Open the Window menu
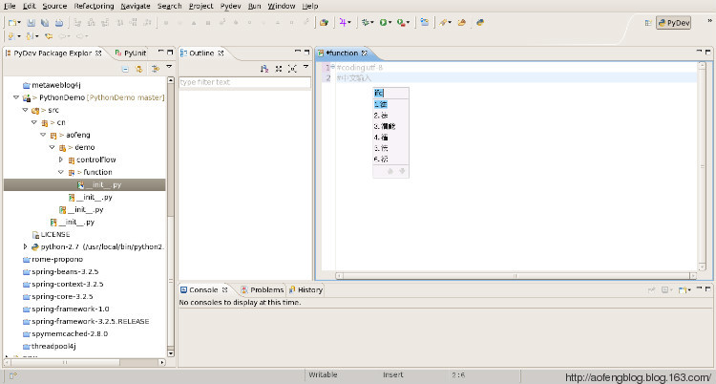Screen dimensions: 716x384 click(282, 6)
